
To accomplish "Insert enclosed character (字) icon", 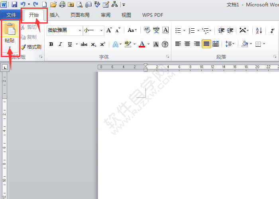I will 165,44.
